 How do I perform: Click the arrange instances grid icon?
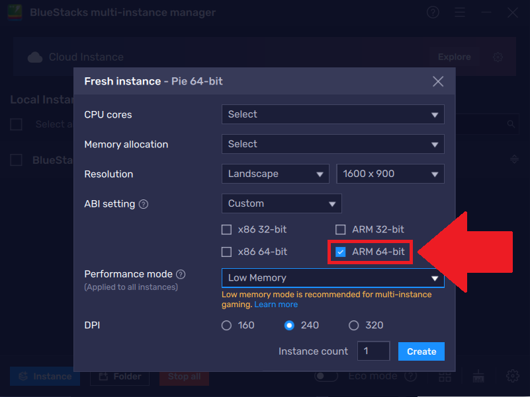coord(445,376)
